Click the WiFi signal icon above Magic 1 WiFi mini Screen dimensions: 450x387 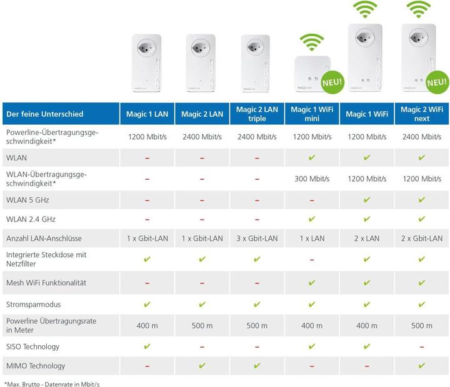coord(312,42)
